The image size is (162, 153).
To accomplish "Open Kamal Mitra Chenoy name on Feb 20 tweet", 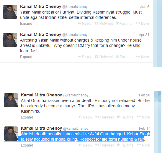I will click(x=41, y=95).
